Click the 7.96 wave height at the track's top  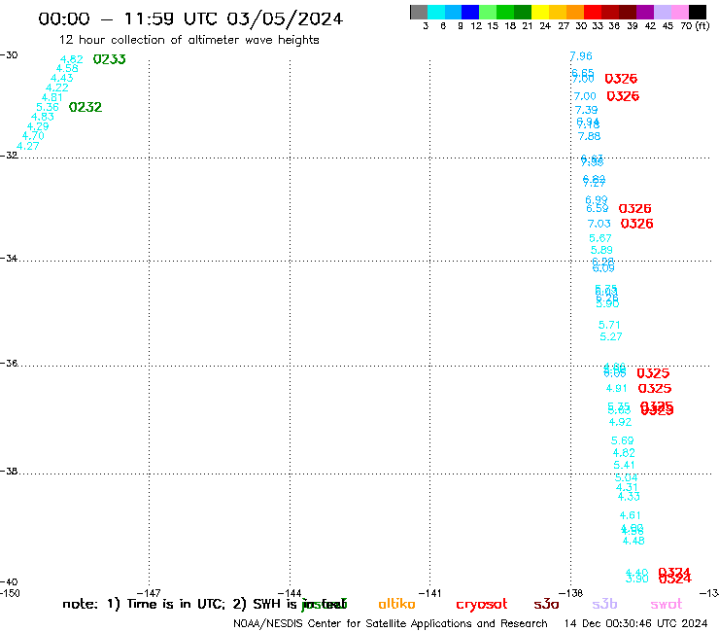point(581,56)
